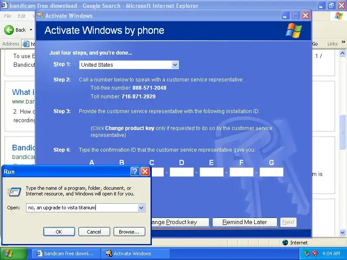The height and width of the screenshot is (260, 347).
Task: Click Remind Me Later button
Action: (x=245, y=222)
